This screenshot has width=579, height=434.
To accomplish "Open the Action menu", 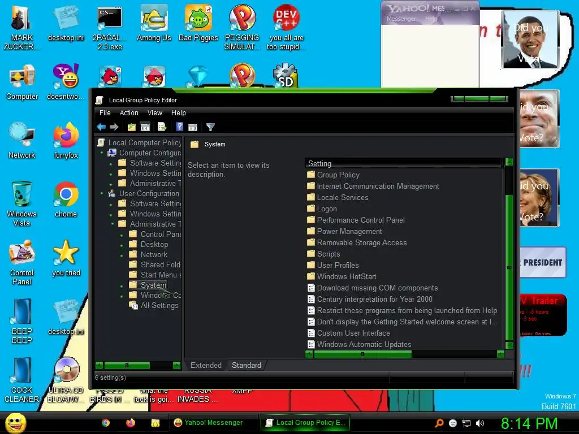I will click(x=129, y=113).
